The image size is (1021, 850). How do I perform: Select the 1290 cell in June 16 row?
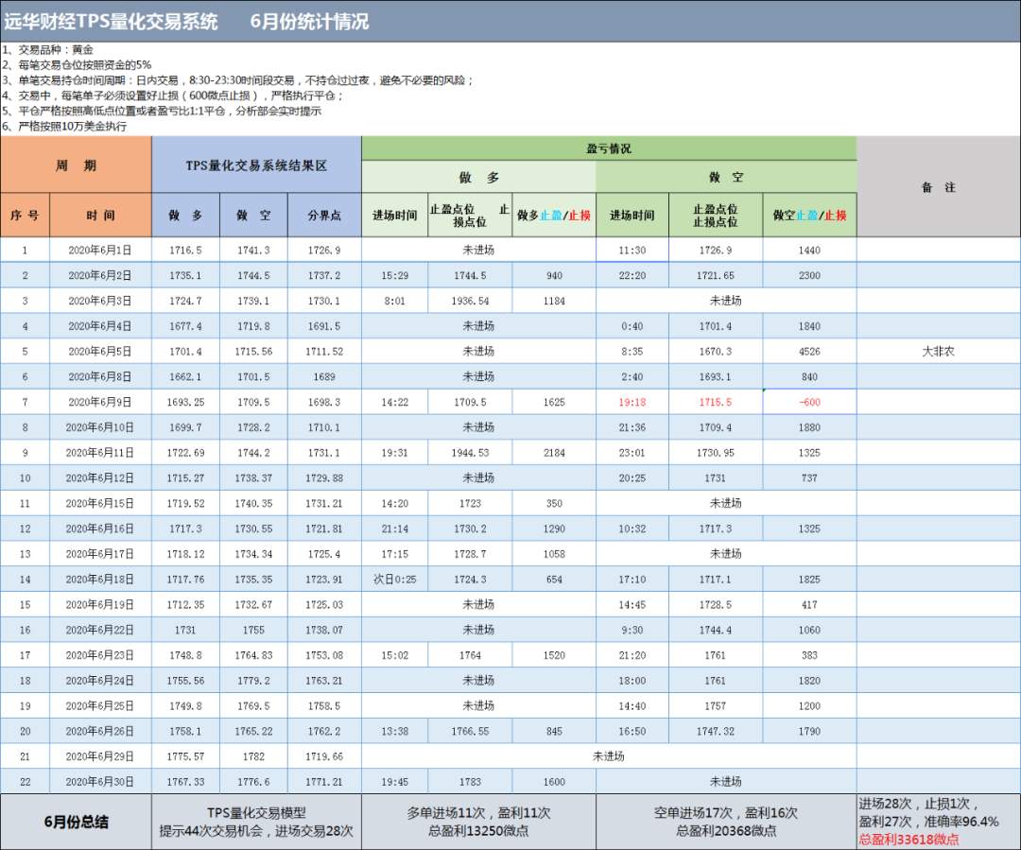[554, 529]
